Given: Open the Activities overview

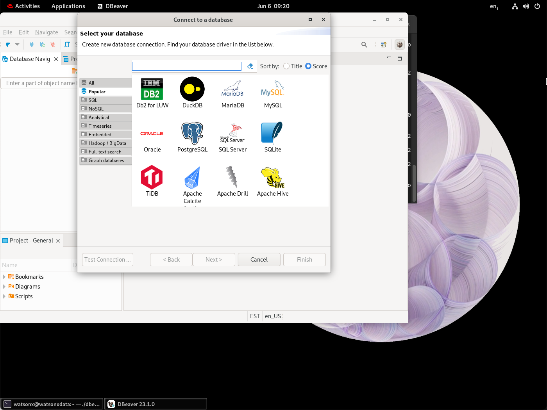Looking at the screenshot, I should 23,6.
